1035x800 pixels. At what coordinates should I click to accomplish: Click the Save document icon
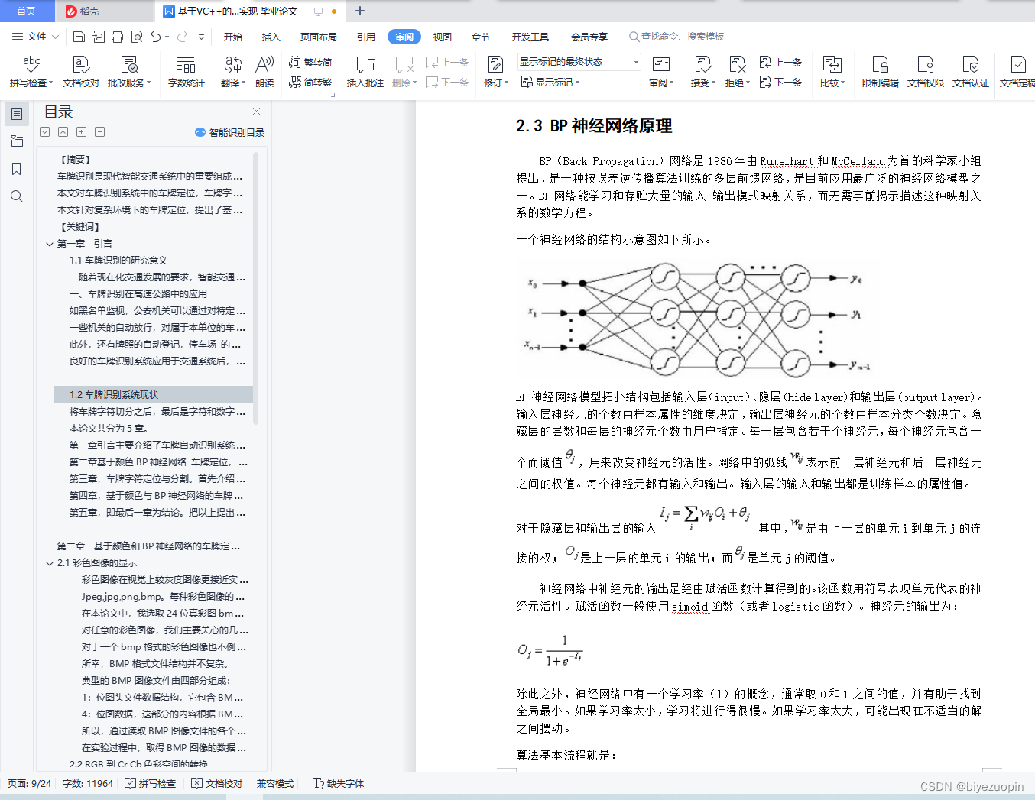pos(79,37)
